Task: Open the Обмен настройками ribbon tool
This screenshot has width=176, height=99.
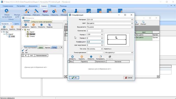Action: 7,13
